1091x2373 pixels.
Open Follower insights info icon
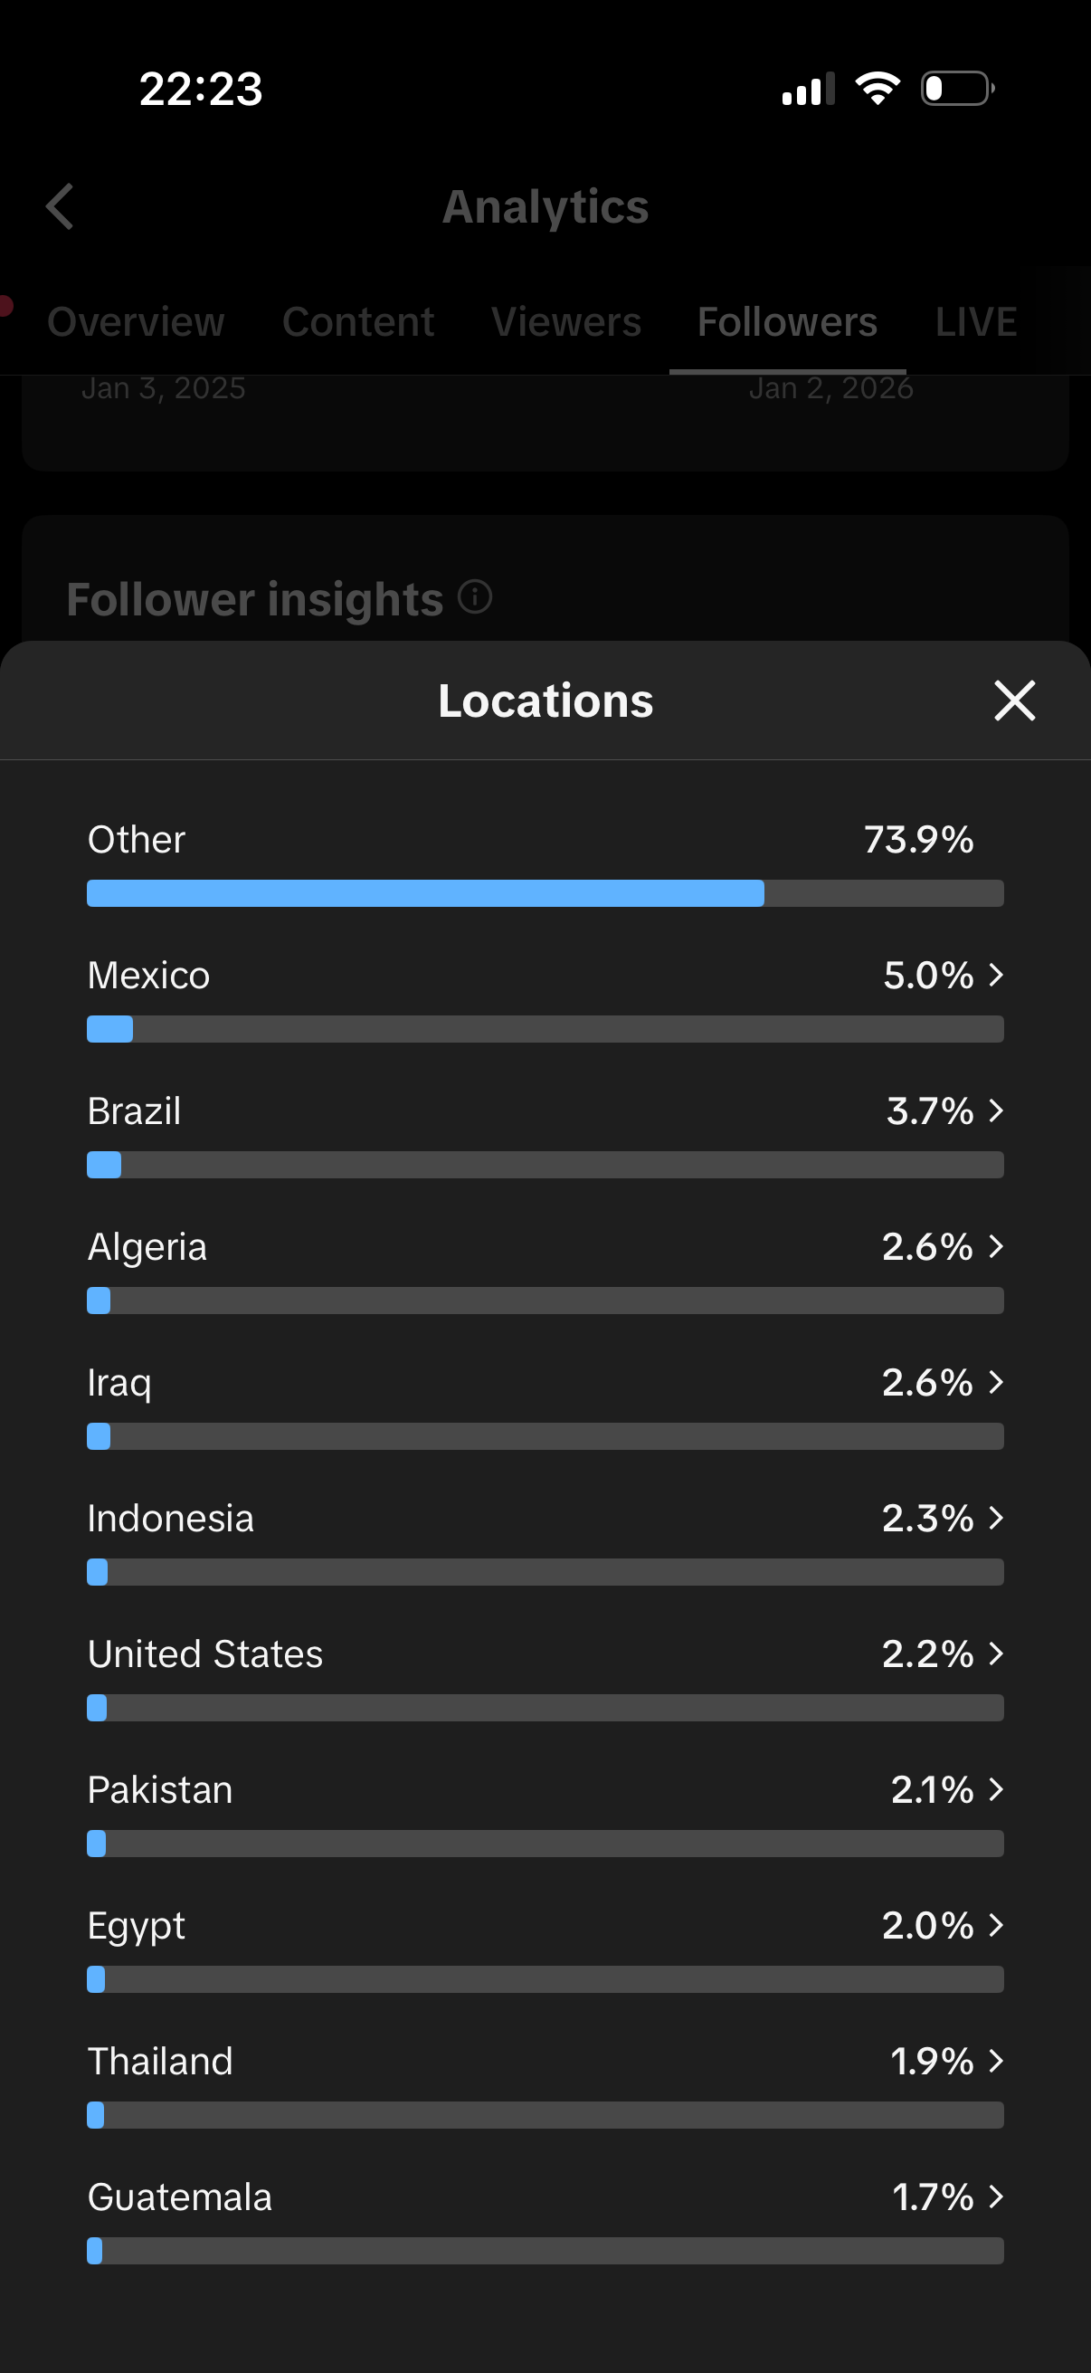(475, 597)
